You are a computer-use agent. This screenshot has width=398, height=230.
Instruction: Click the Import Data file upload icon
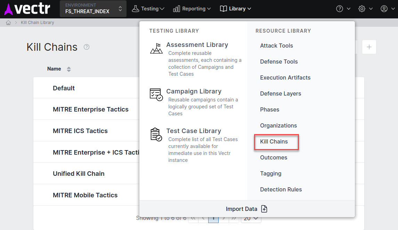[x=264, y=209]
